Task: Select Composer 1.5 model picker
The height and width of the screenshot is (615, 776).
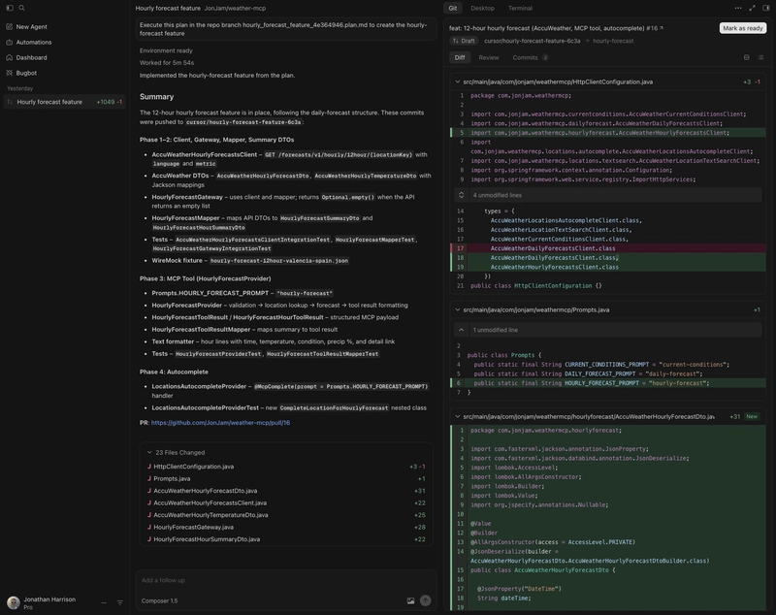Action: 160,600
